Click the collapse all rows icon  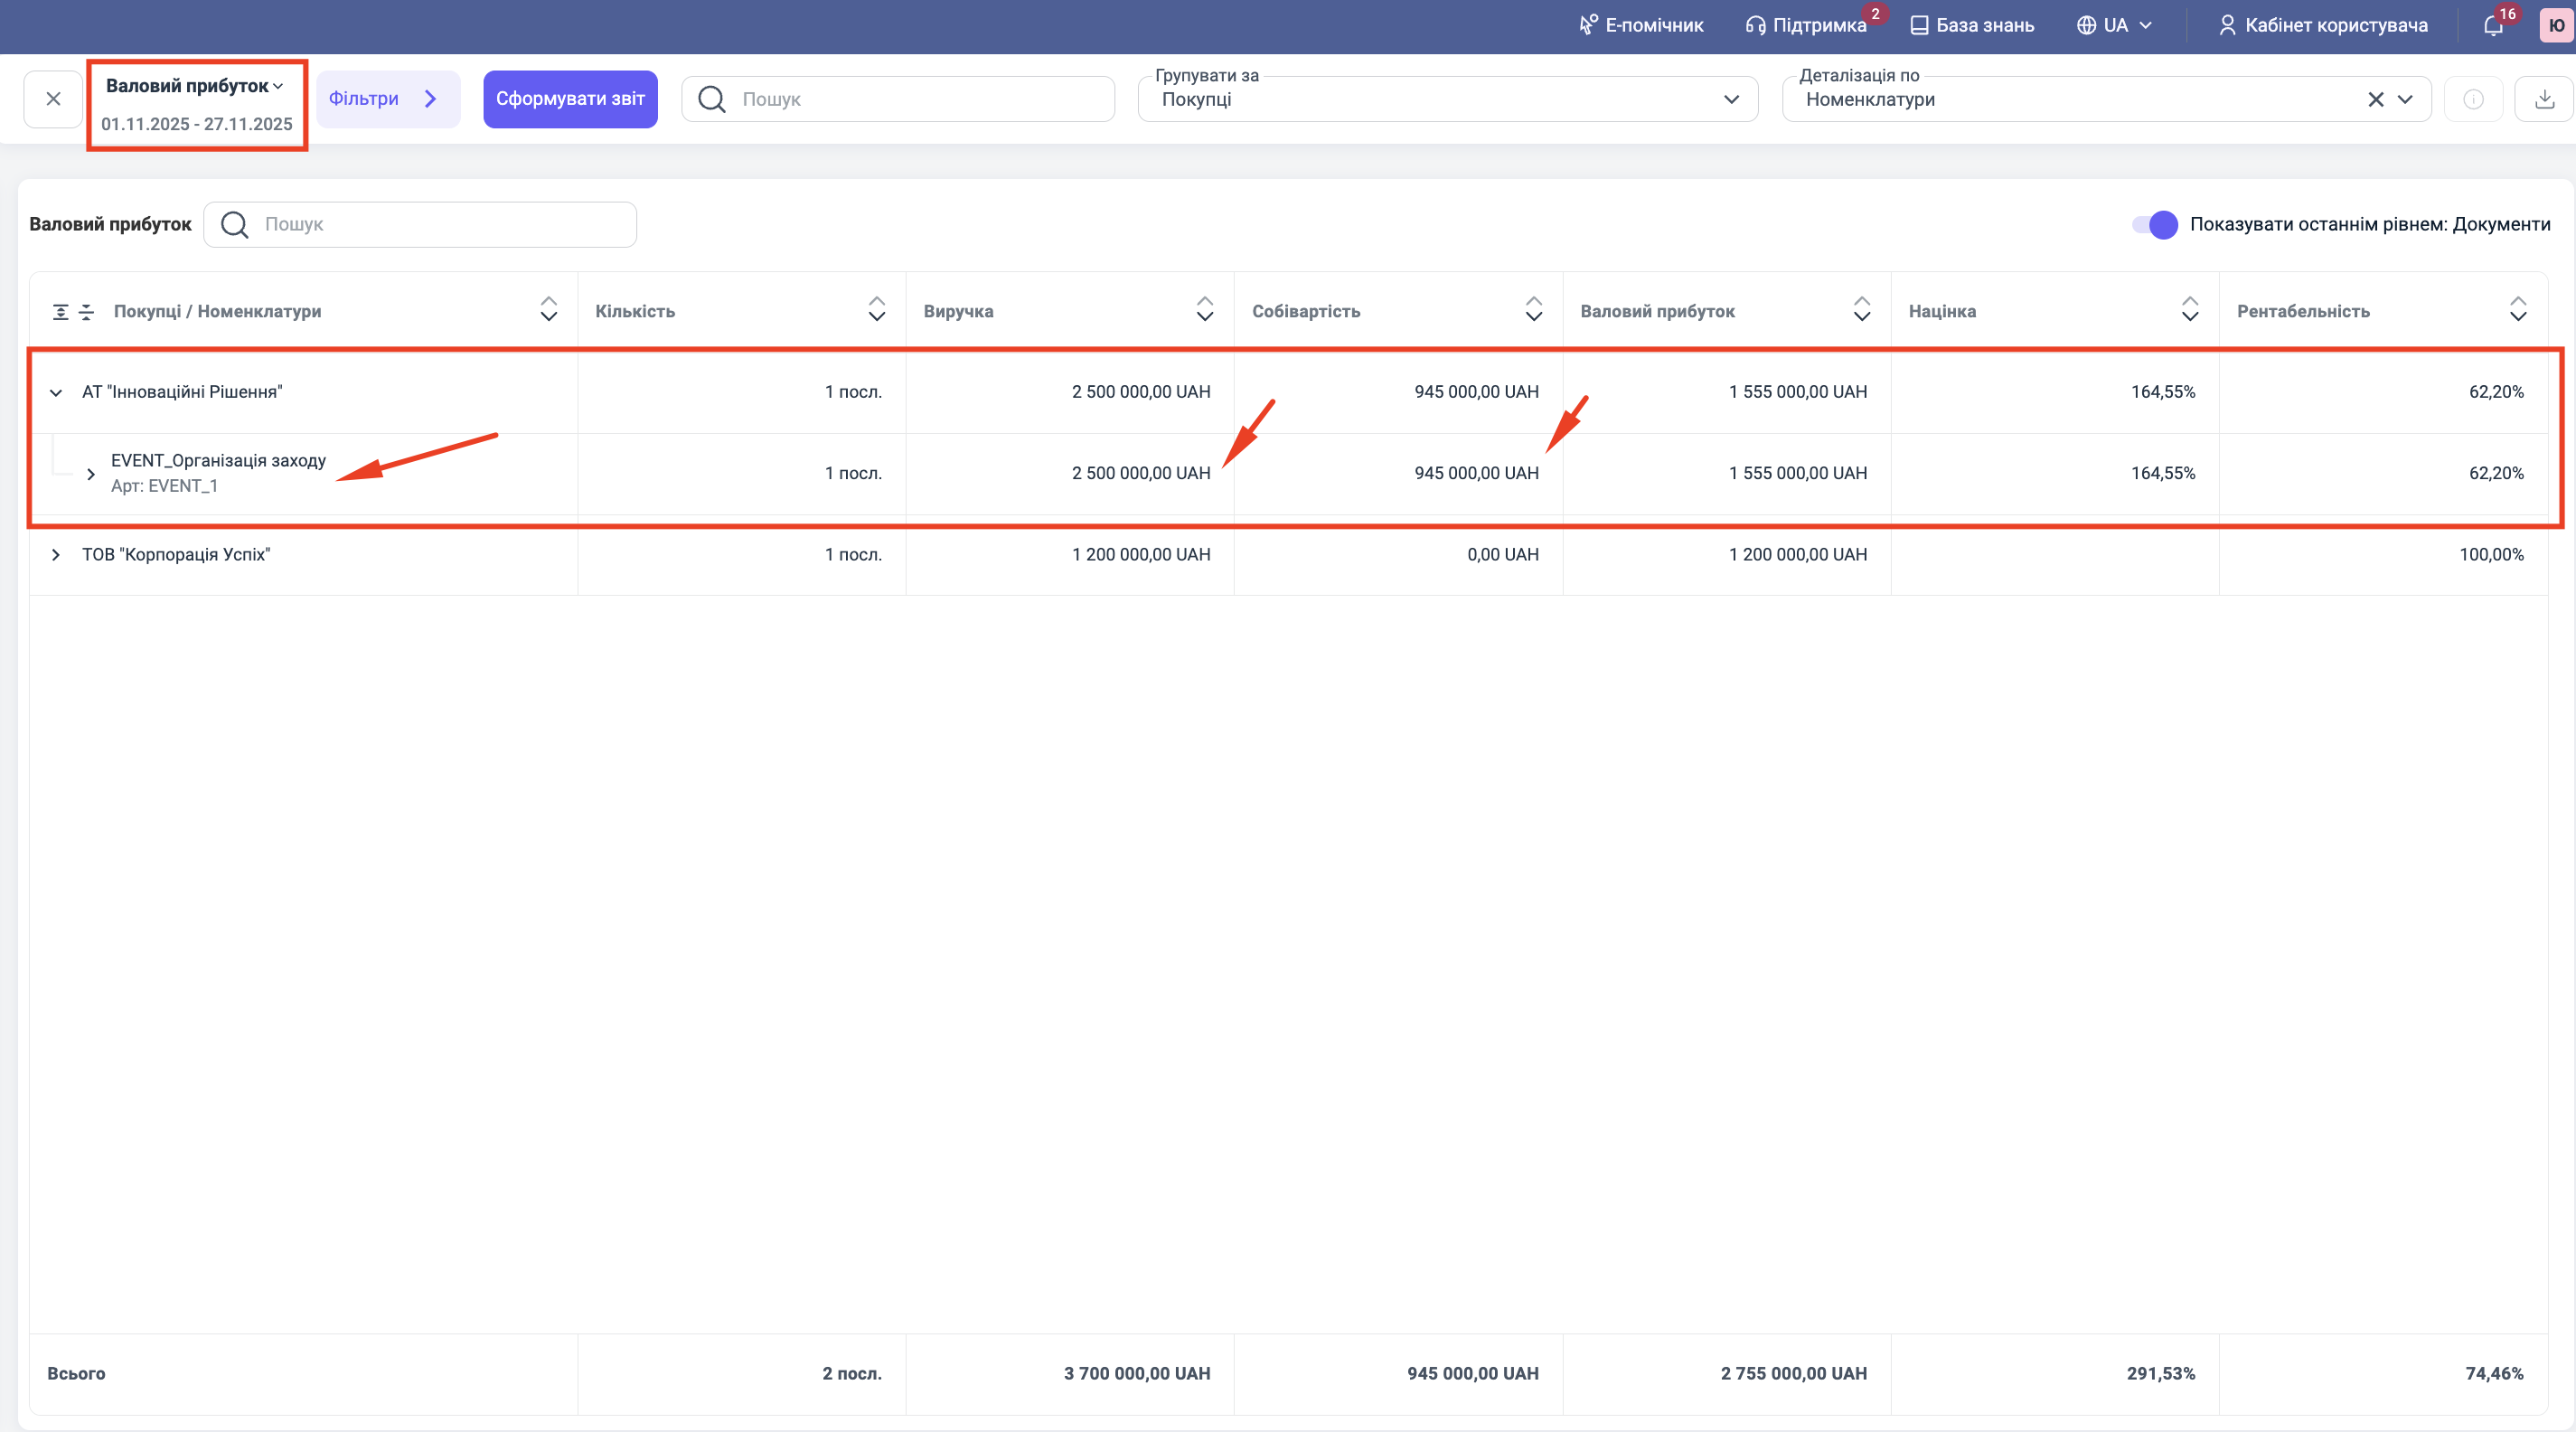click(x=87, y=312)
